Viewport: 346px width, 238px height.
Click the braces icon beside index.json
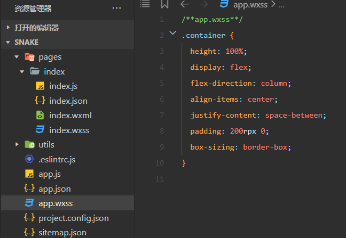(x=40, y=101)
